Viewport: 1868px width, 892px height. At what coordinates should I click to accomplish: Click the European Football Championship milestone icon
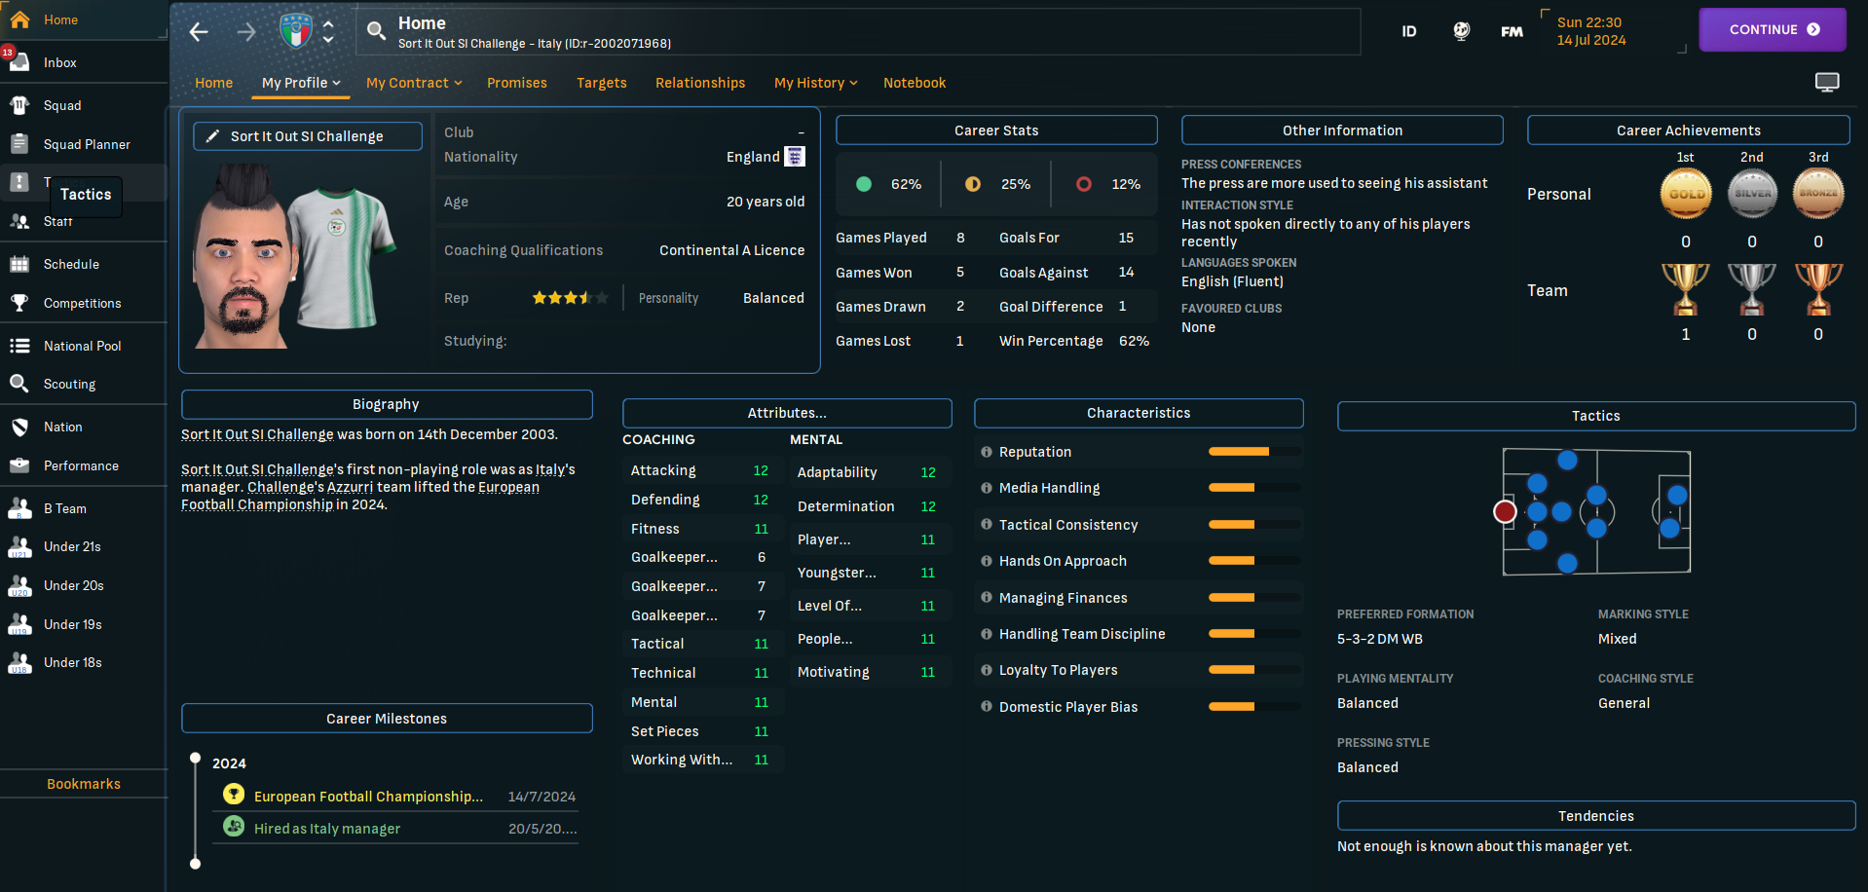click(234, 795)
